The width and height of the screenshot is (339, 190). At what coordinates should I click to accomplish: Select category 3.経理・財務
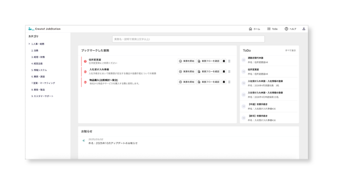point(38,57)
